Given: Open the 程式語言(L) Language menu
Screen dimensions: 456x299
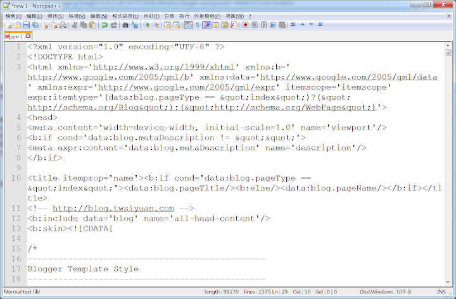Looking at the screenshot, I should pyautogui.click(x=125, y=16).
